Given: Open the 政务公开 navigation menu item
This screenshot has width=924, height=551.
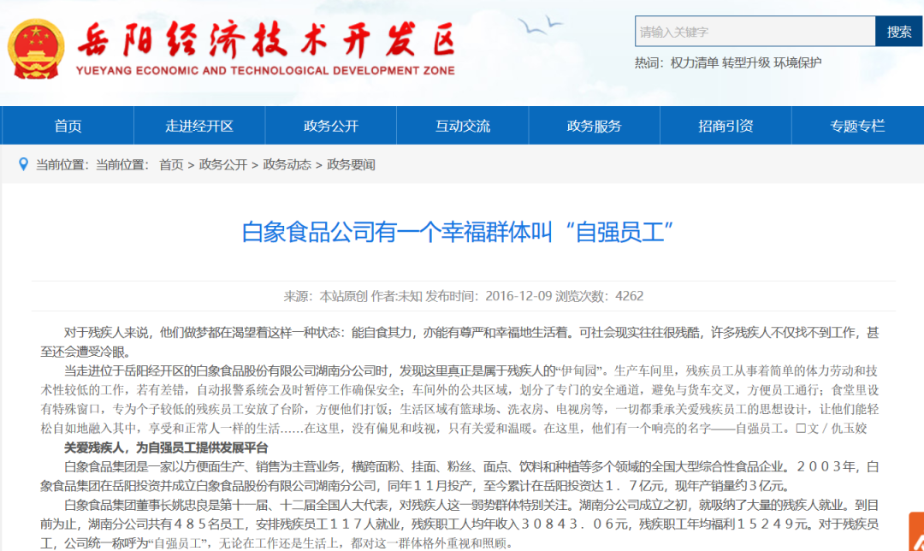Looking at the screenshot, I should [x=330, y=126].
